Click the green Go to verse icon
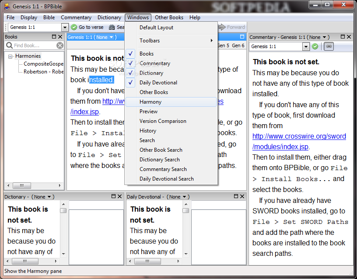This screenshot has height=279, width=357. [74, 27]
